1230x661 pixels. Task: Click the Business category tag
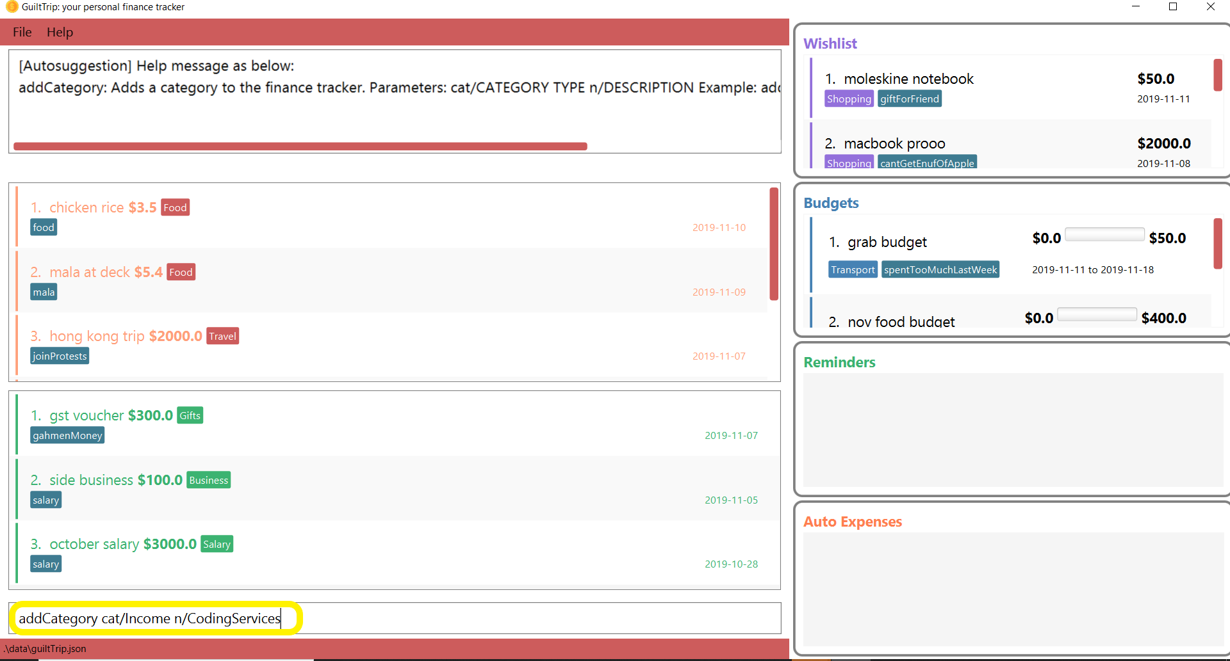pyautogui.click(x=208, y=480)
